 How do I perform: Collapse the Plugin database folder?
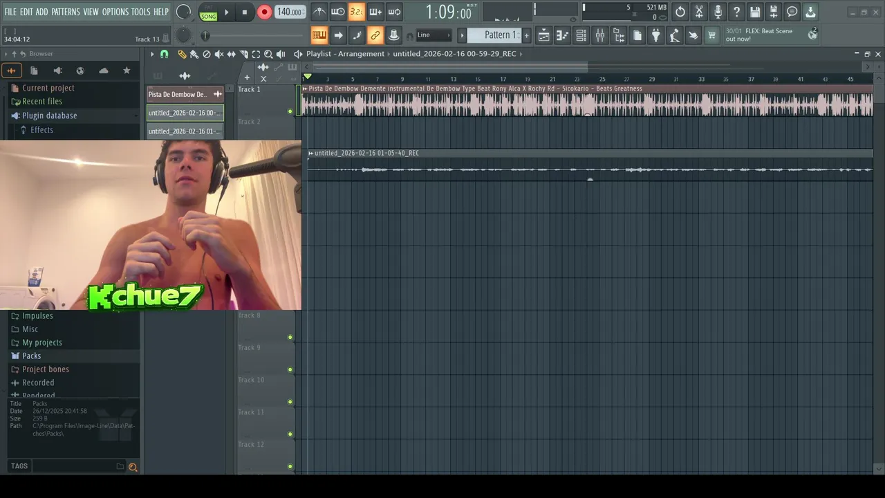pos(48,116)
